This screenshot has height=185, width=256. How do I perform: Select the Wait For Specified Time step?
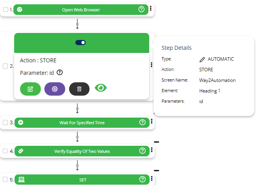point(82,123)
